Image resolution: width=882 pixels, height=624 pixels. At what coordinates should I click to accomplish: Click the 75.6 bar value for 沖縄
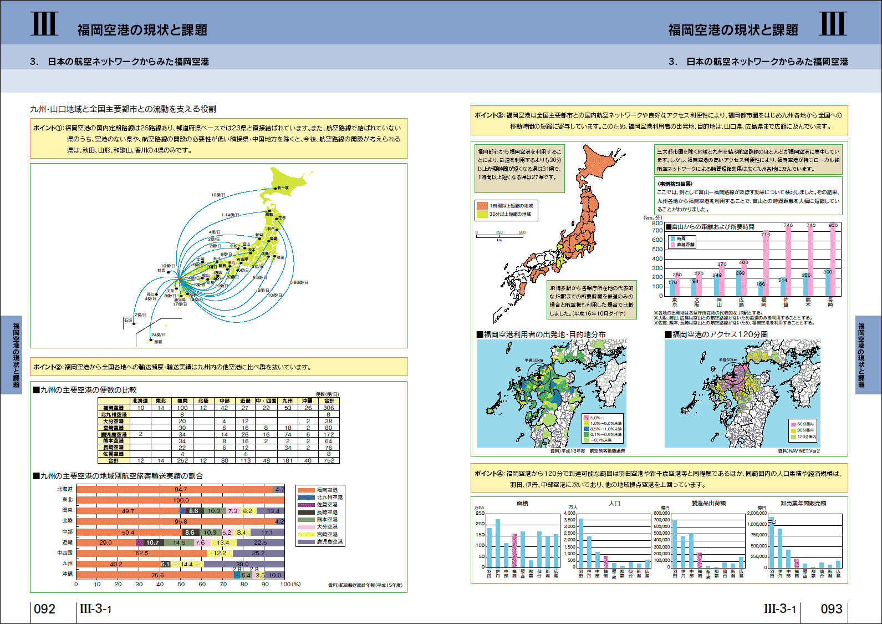point(157,575)
